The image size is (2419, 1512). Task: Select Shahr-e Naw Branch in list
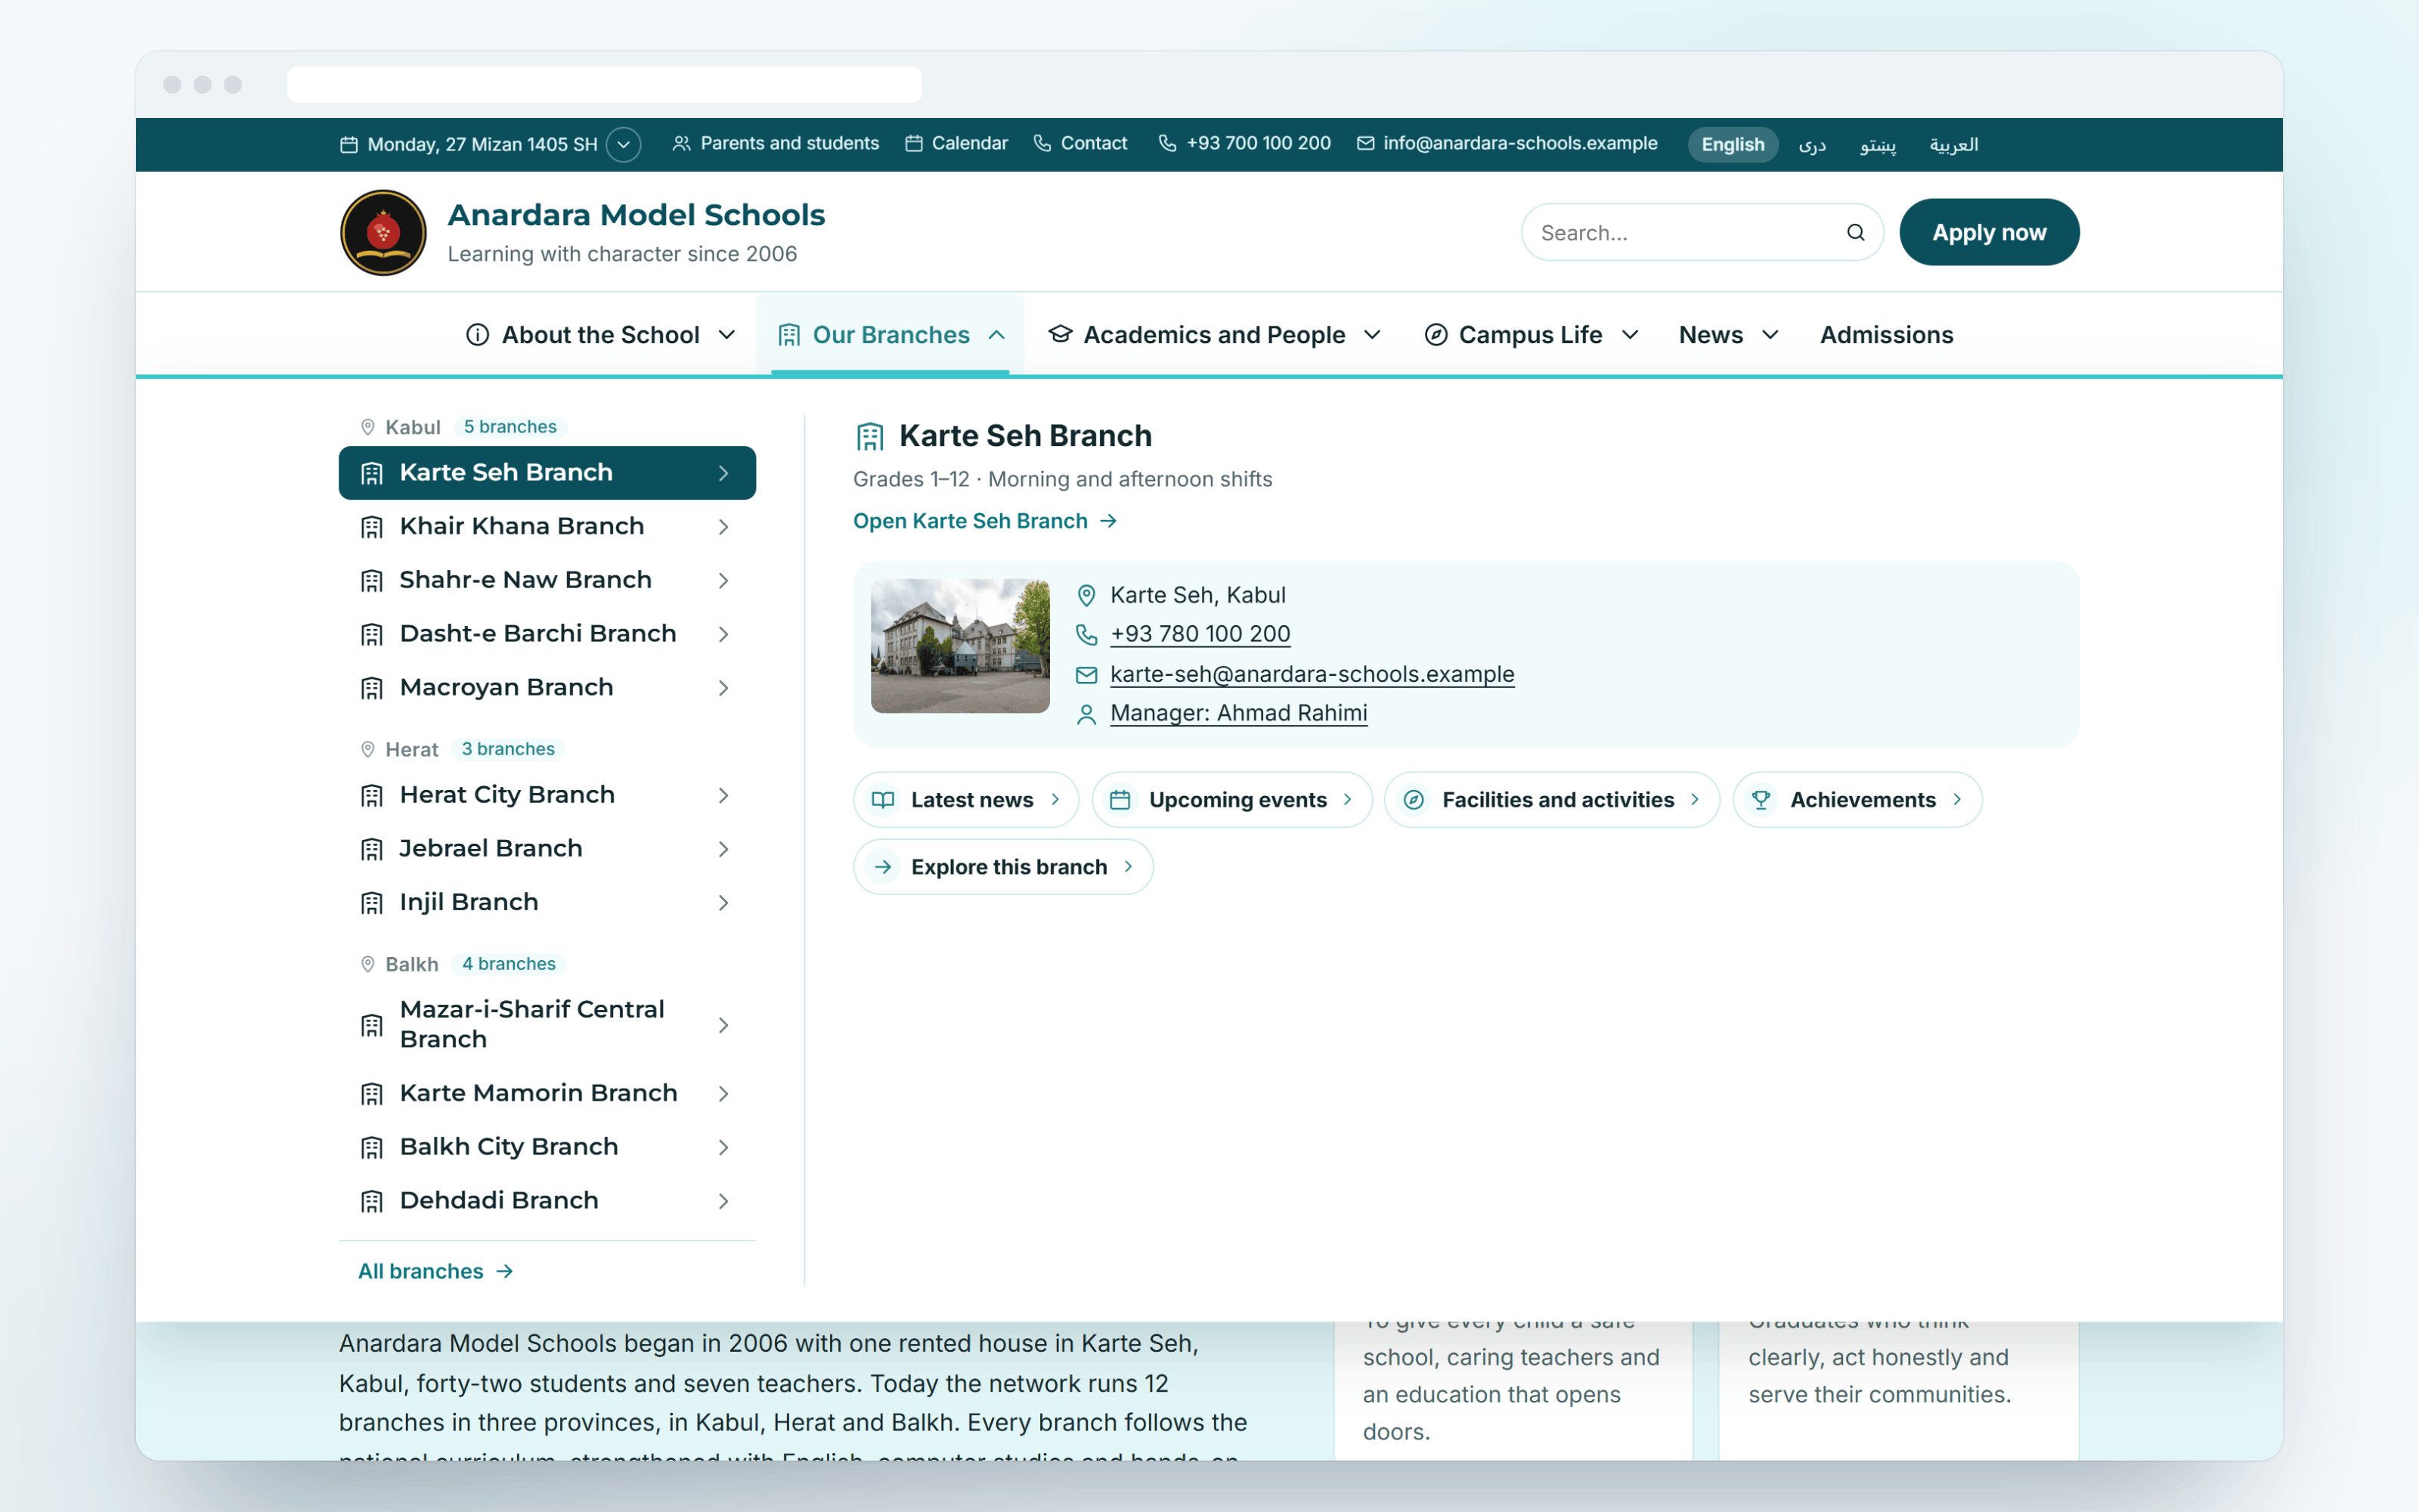click(x=547, y=580)
